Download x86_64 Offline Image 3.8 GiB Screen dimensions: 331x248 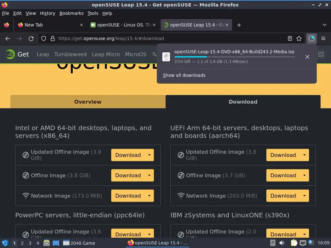[128, 175]
